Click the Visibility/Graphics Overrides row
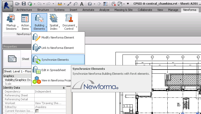 17,80
